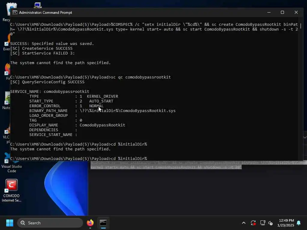Minimize the Command Prompt window
The image size is (307, 230).
(269, 13)
